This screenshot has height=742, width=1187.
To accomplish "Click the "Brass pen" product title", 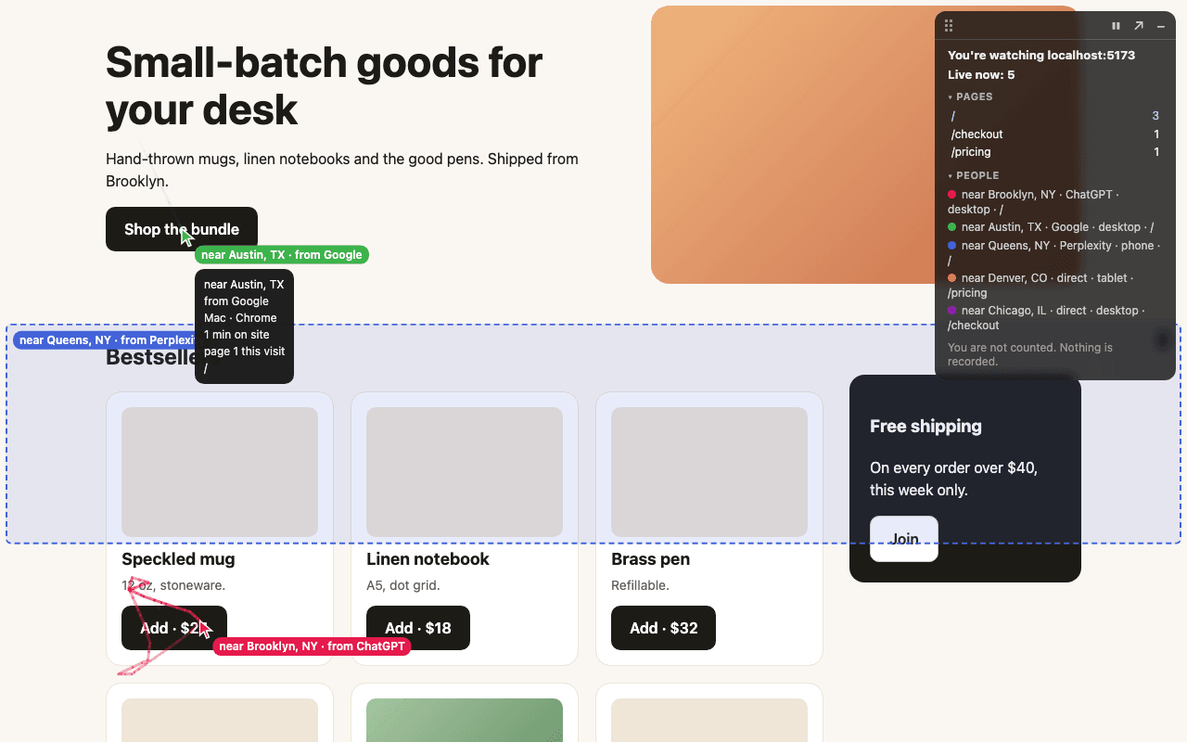I will (x=651, y=559).
